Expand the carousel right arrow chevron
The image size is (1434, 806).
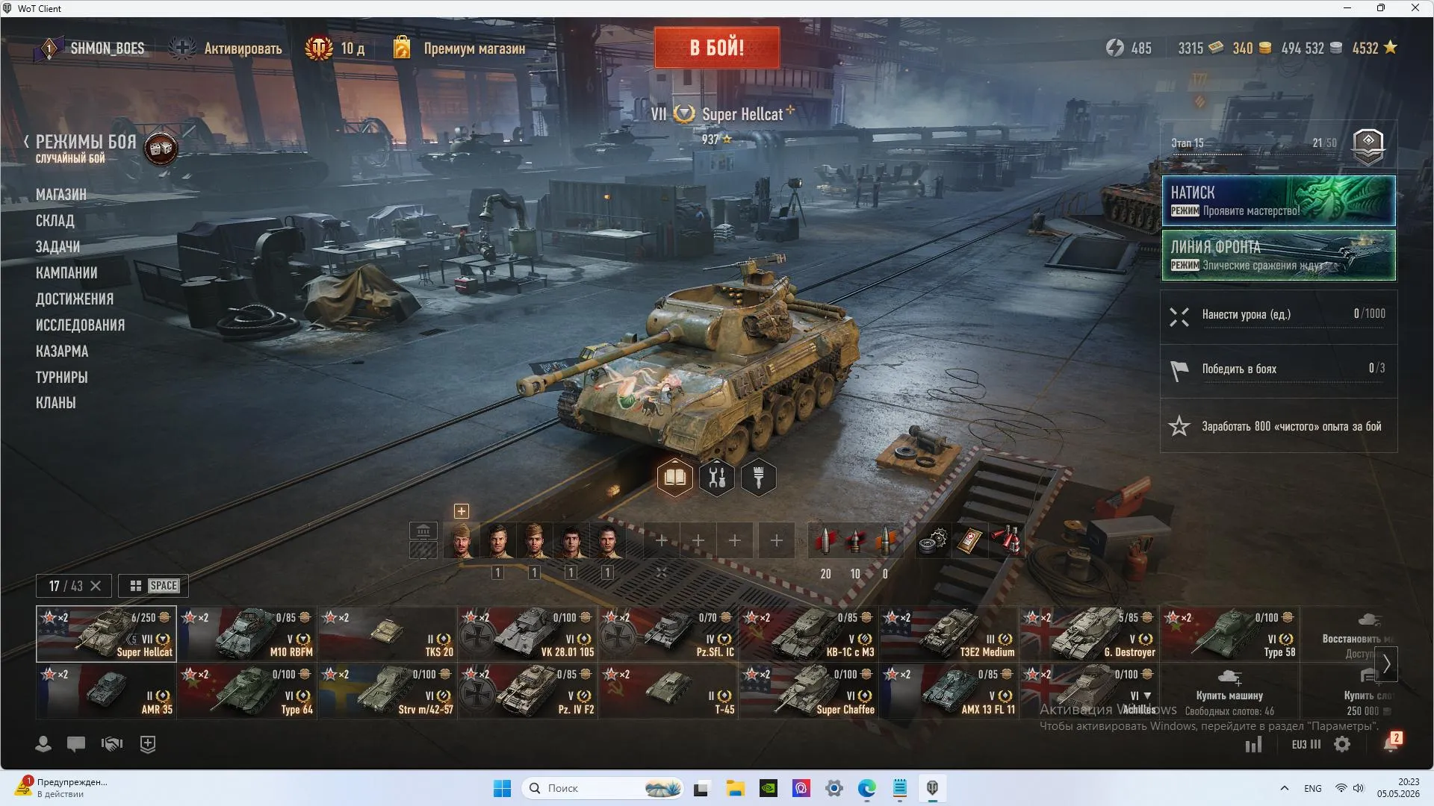click(x=1386, y=663)
